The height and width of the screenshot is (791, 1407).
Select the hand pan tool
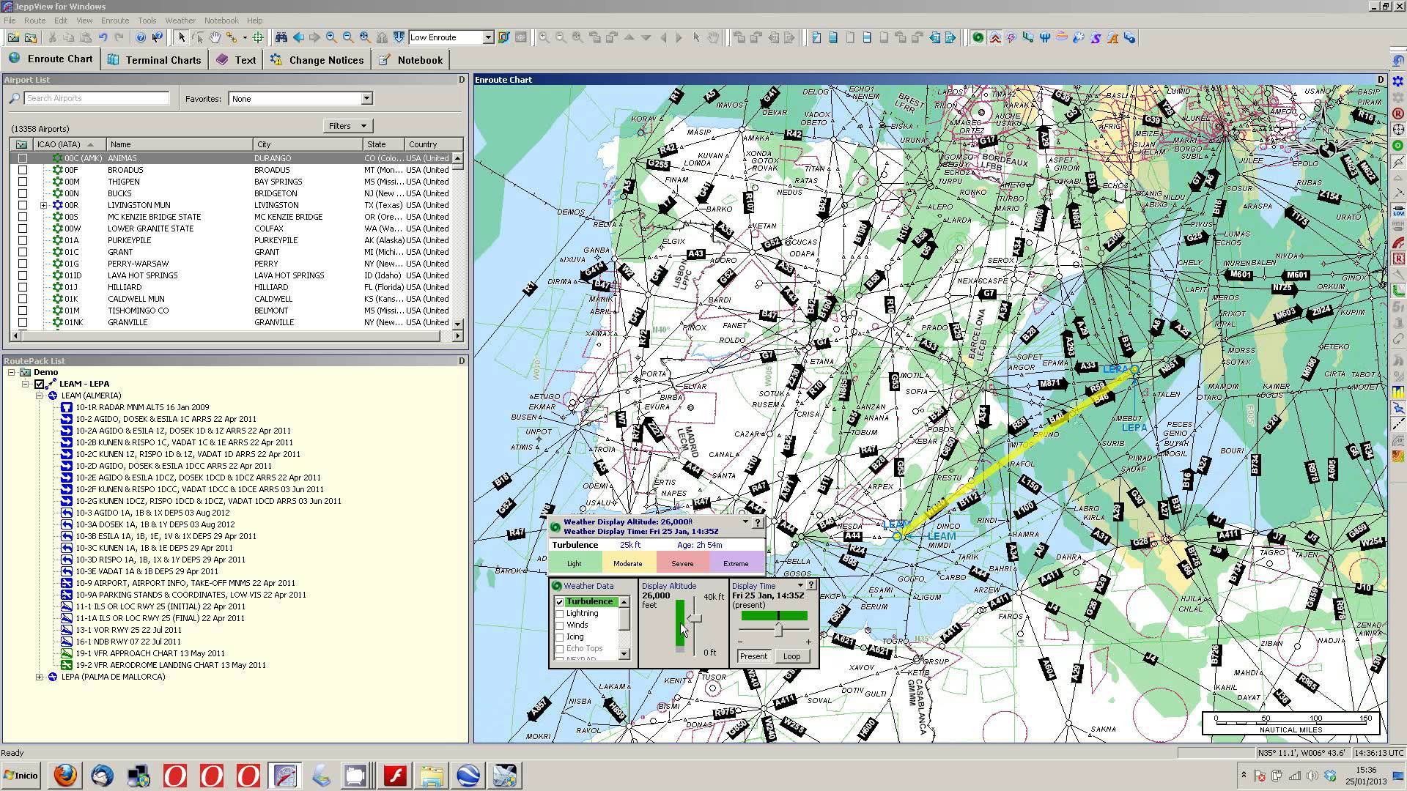click(215, 37)
